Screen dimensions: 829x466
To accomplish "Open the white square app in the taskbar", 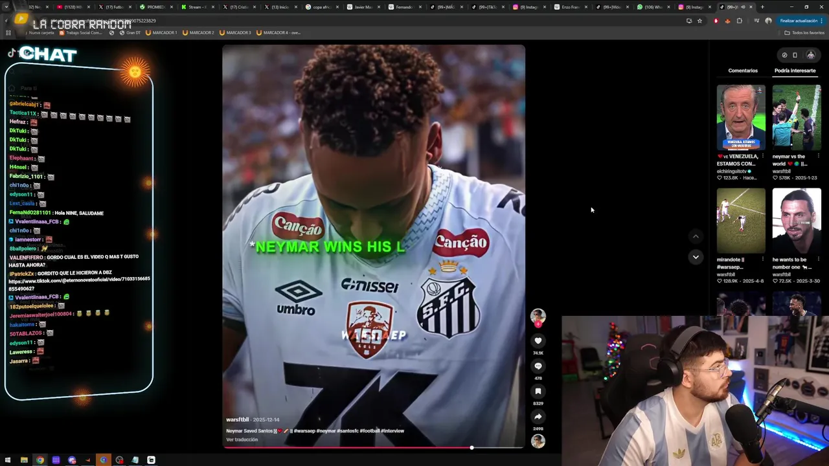I will coord(151,460).
